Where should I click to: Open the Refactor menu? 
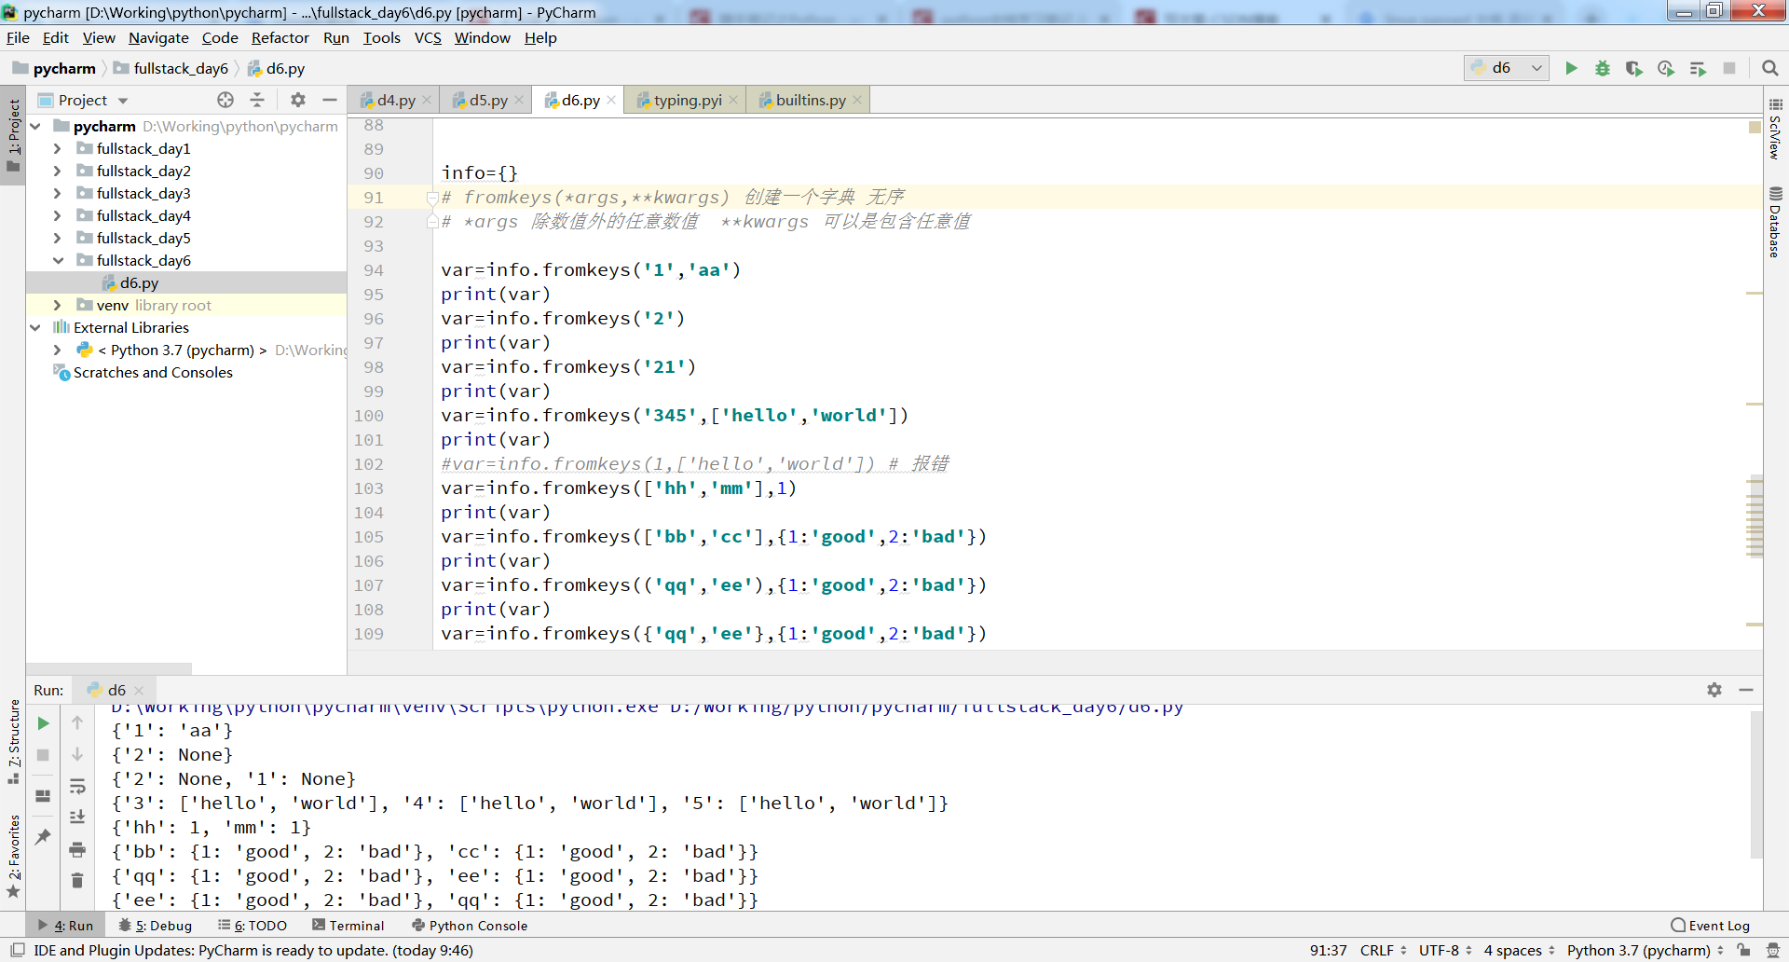tap(280, 37)
